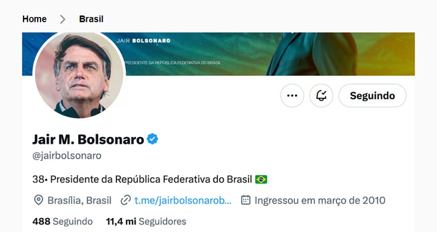The width and height of the screenshot is (437, 232).
Task: Click the Jair M. Bolsonaro display name
Action: point(88,139)
